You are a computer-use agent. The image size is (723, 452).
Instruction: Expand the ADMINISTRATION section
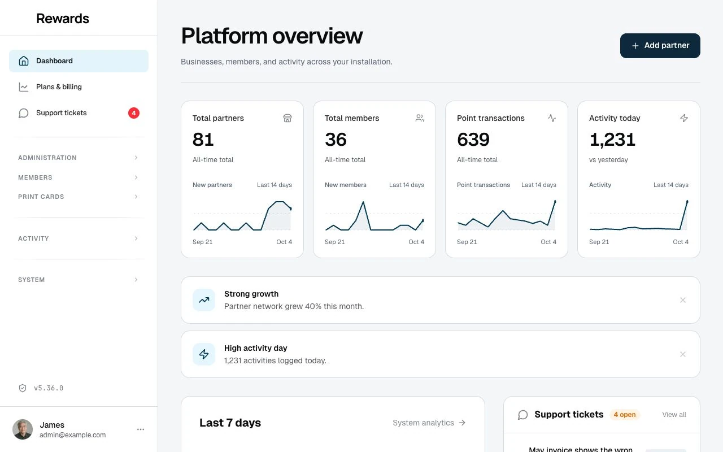[x=79, y=158]
